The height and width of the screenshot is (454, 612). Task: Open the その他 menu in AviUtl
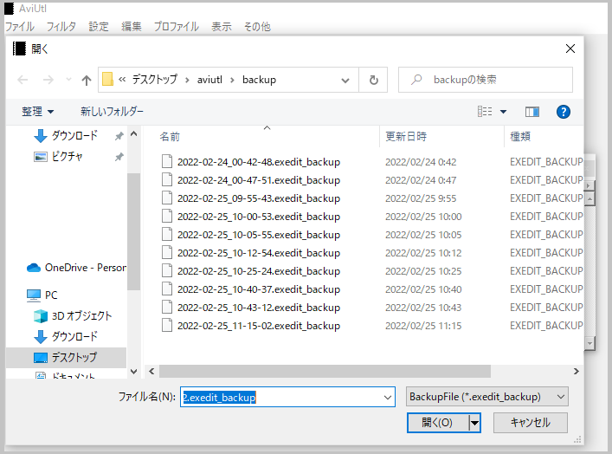[257, 27]
